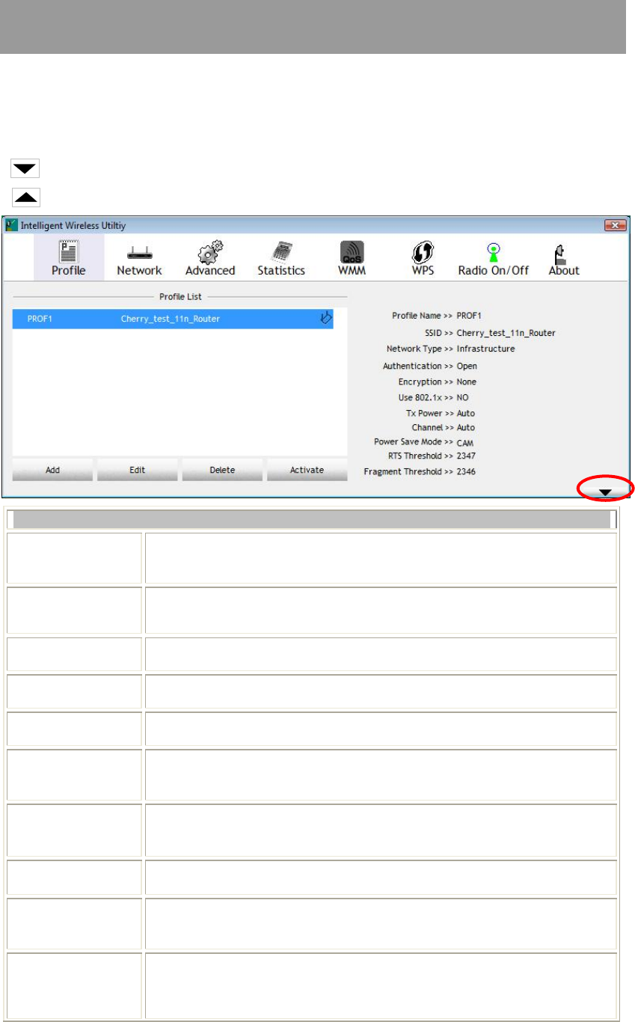Expand more info with the bottom-right down arrow

pyautogui.click(x=607, y=492)
